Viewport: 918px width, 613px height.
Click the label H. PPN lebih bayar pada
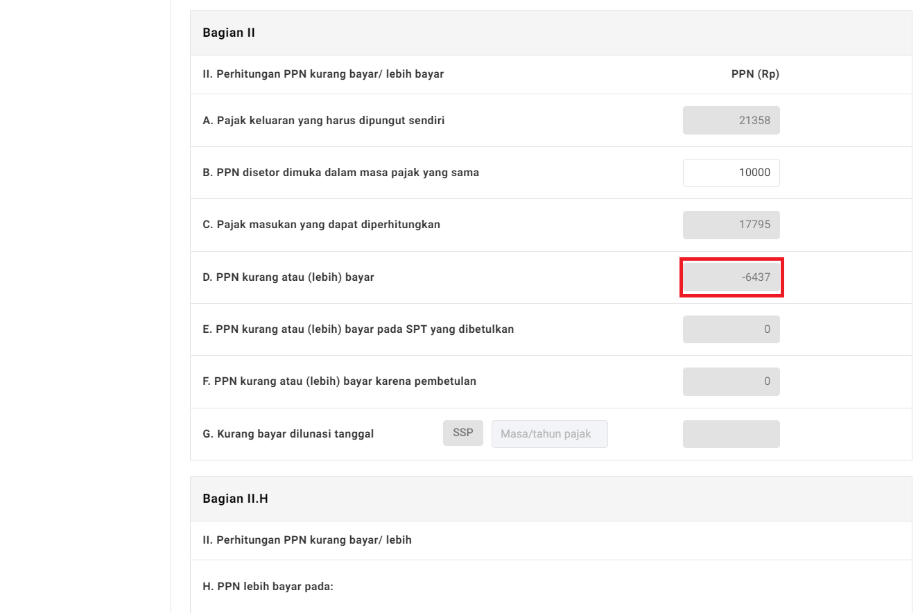click(268, 587)
